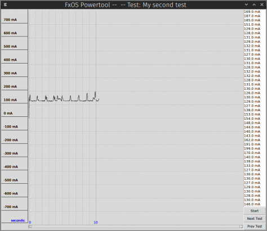This screenshot has width=267, height=231.
Task: Click the Start button
Action: tap(255, 211)
